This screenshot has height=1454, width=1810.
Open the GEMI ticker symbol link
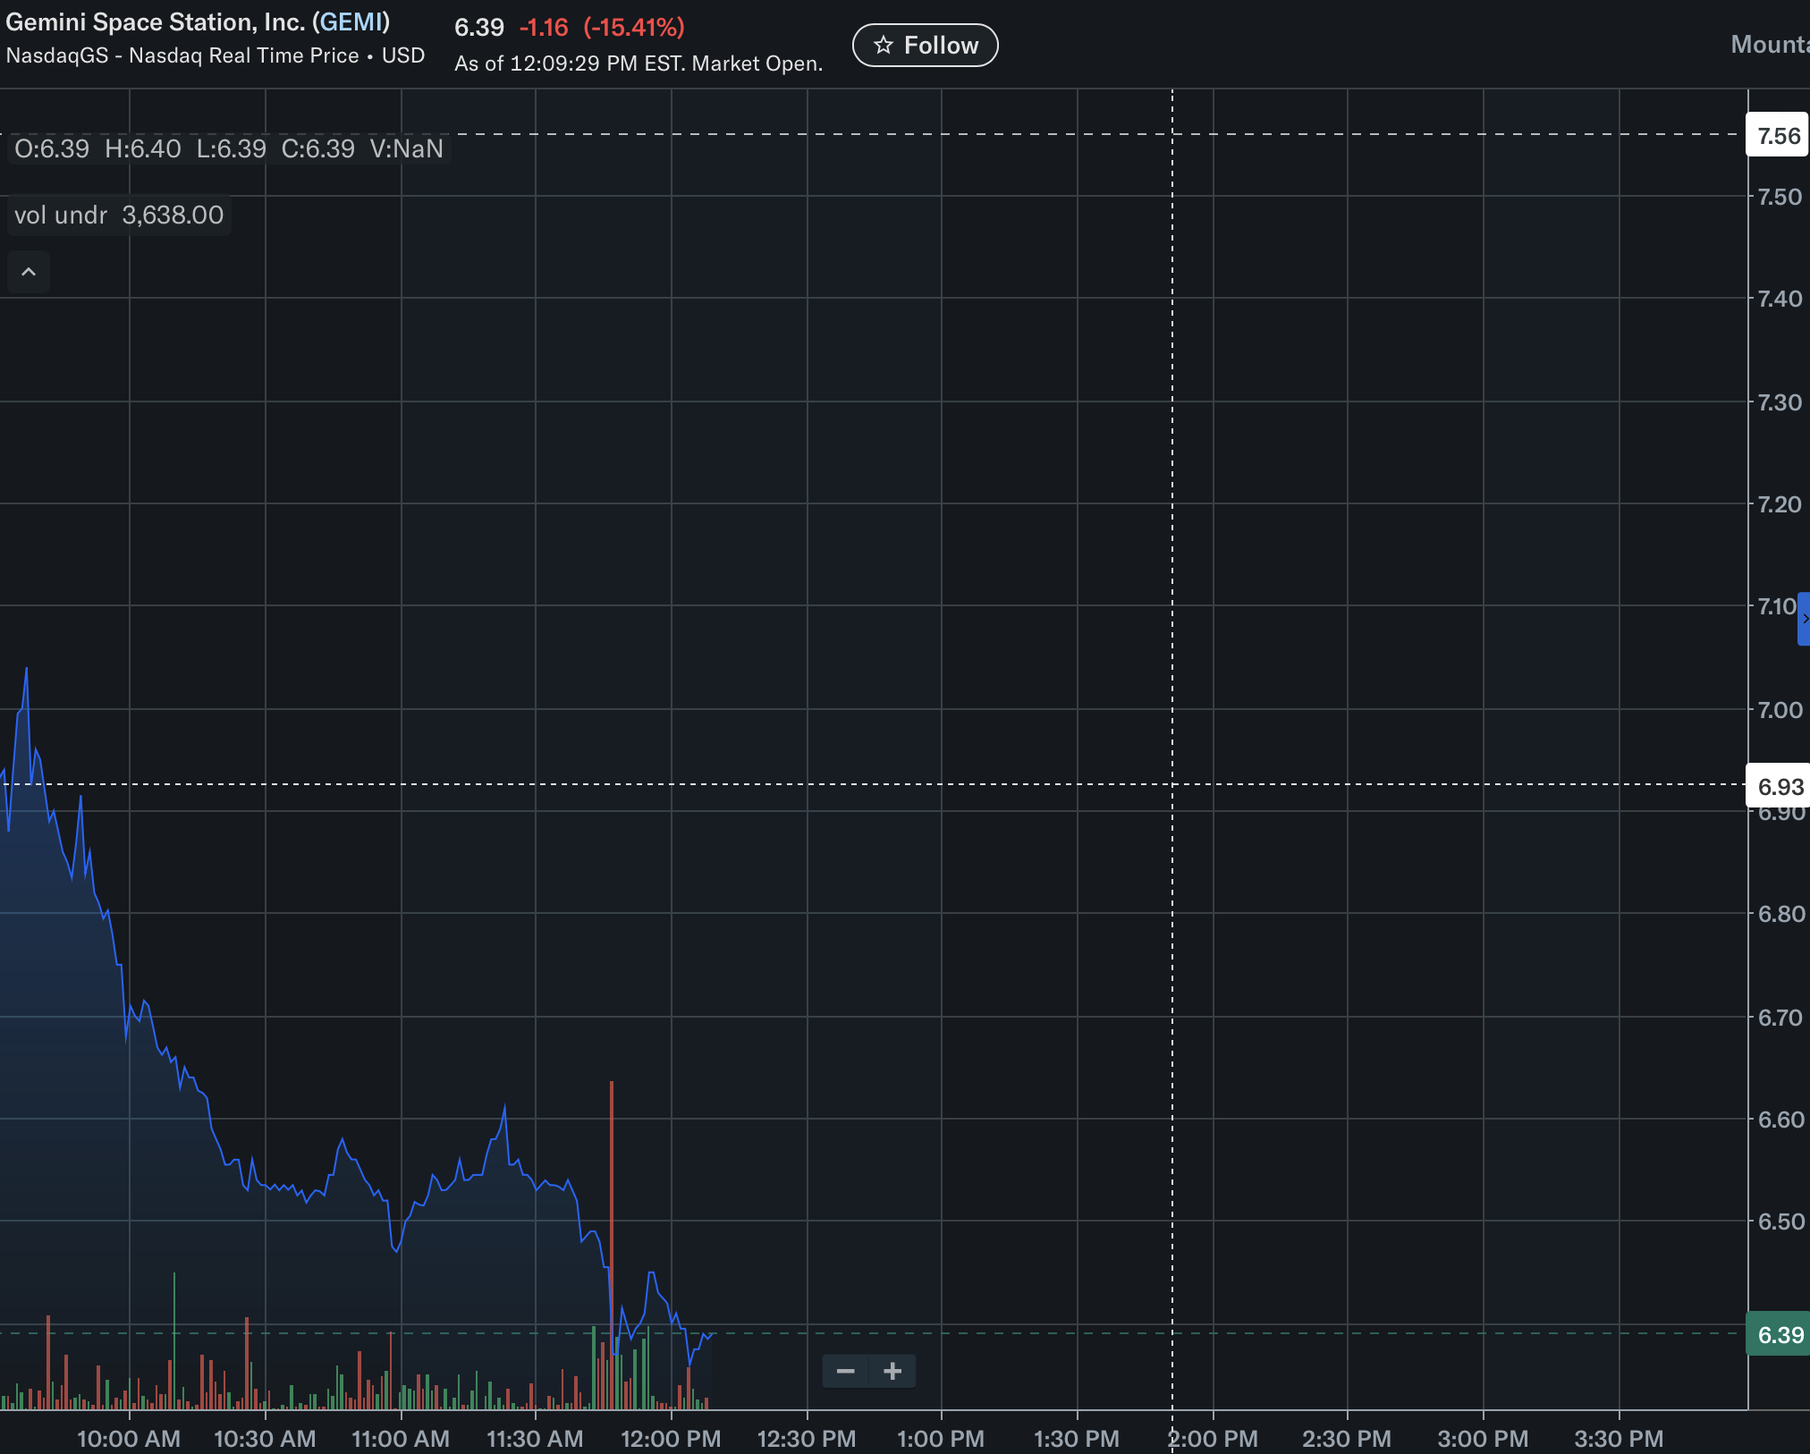(x=351, y=22)
